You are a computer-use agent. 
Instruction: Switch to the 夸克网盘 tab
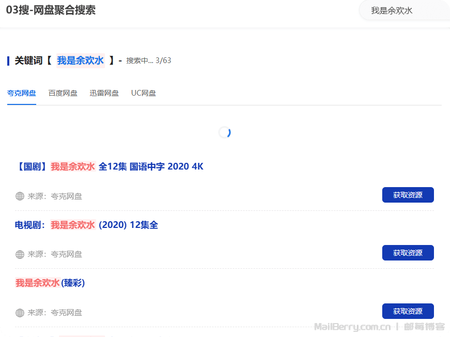point(22,93)
